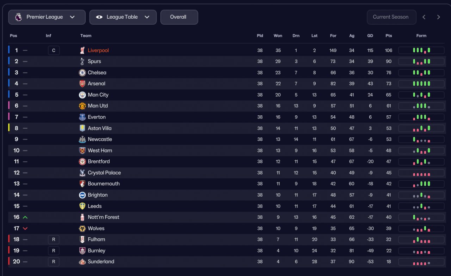This screenshot has width=451, height=276.
Task: Click the Chelsea club badge
Action: click(x=82, y=73)
